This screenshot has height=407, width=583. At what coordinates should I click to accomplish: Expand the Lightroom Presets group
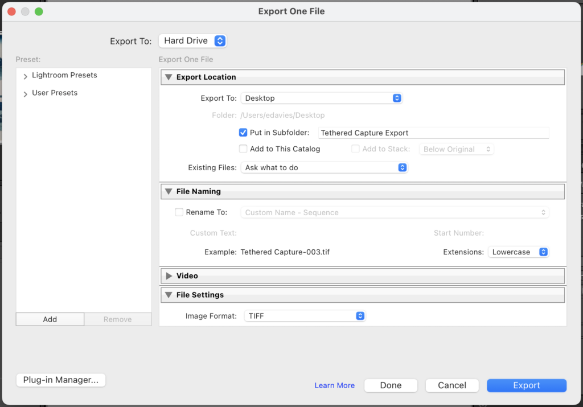25,75
